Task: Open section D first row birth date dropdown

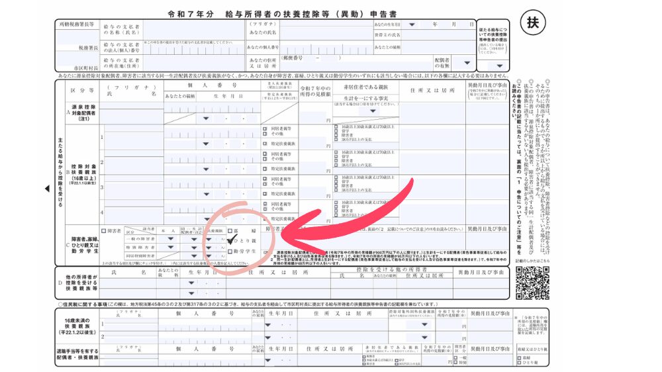Action: [192, 283]
